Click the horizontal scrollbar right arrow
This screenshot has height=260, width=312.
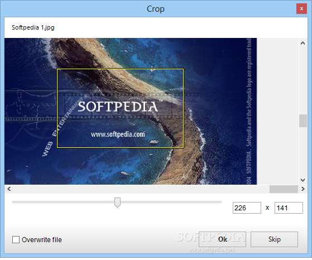[x=303, y=189]
